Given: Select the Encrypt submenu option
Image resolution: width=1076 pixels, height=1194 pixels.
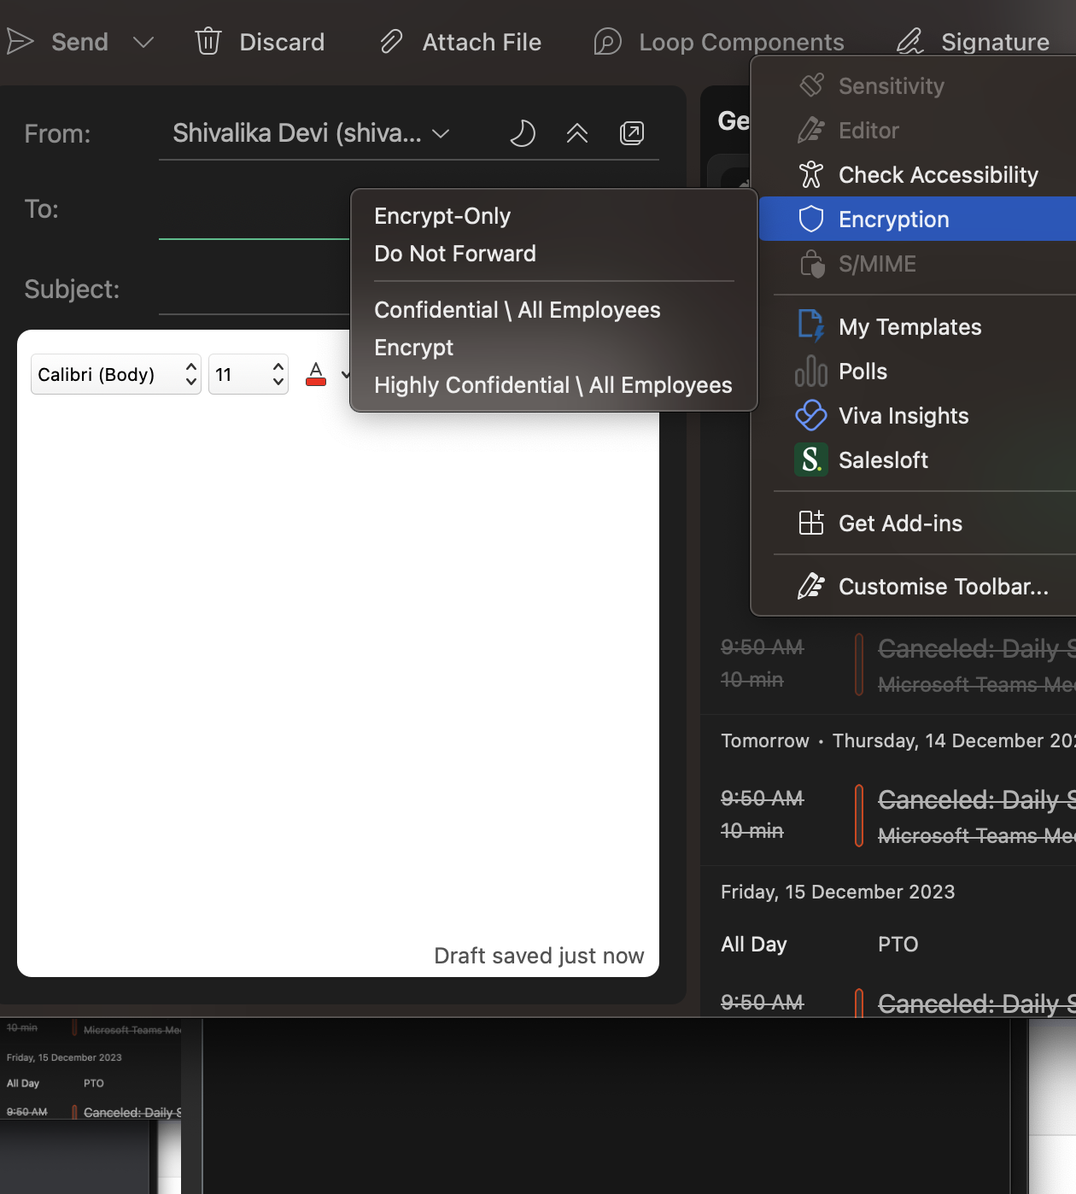Looking at the screenshot, I should pyautogui.click(x=414, y=348).
